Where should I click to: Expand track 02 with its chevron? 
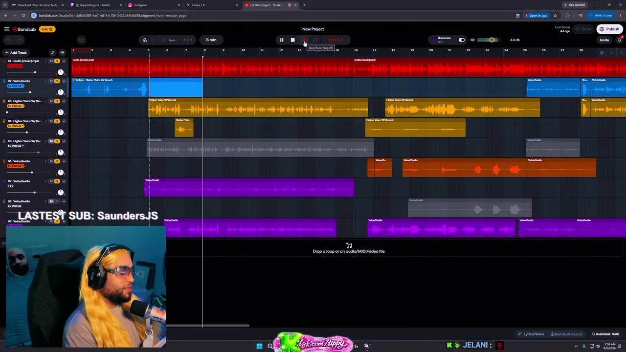point(64,81)
